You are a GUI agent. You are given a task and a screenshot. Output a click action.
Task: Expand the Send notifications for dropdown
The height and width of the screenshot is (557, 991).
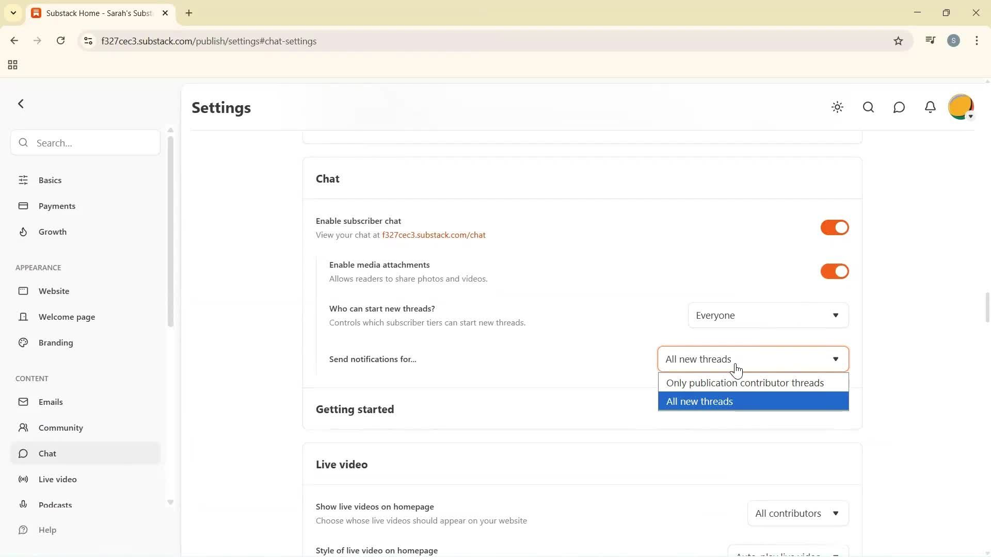click(x=752, y=359)
